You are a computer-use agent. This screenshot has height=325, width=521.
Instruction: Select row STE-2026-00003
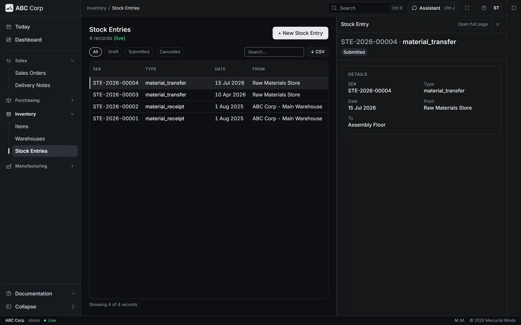[x=209, y=95]
